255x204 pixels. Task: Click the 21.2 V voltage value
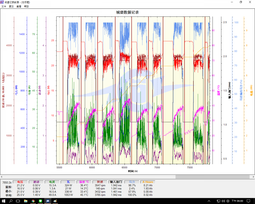tap(20, 185)
